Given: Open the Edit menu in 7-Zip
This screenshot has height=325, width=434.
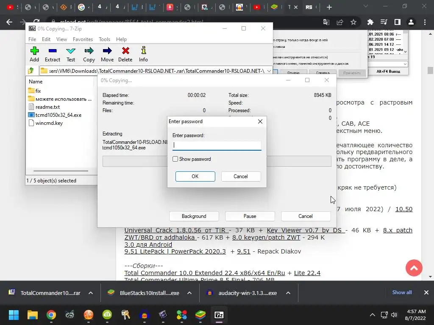Looking at the screenshot, I should [x=46, y=39].
